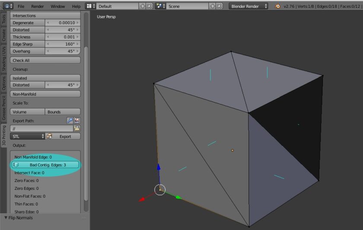Screen dimensions: 363x230
Task: Open the export path folder browser
Action: click(77, 128)
